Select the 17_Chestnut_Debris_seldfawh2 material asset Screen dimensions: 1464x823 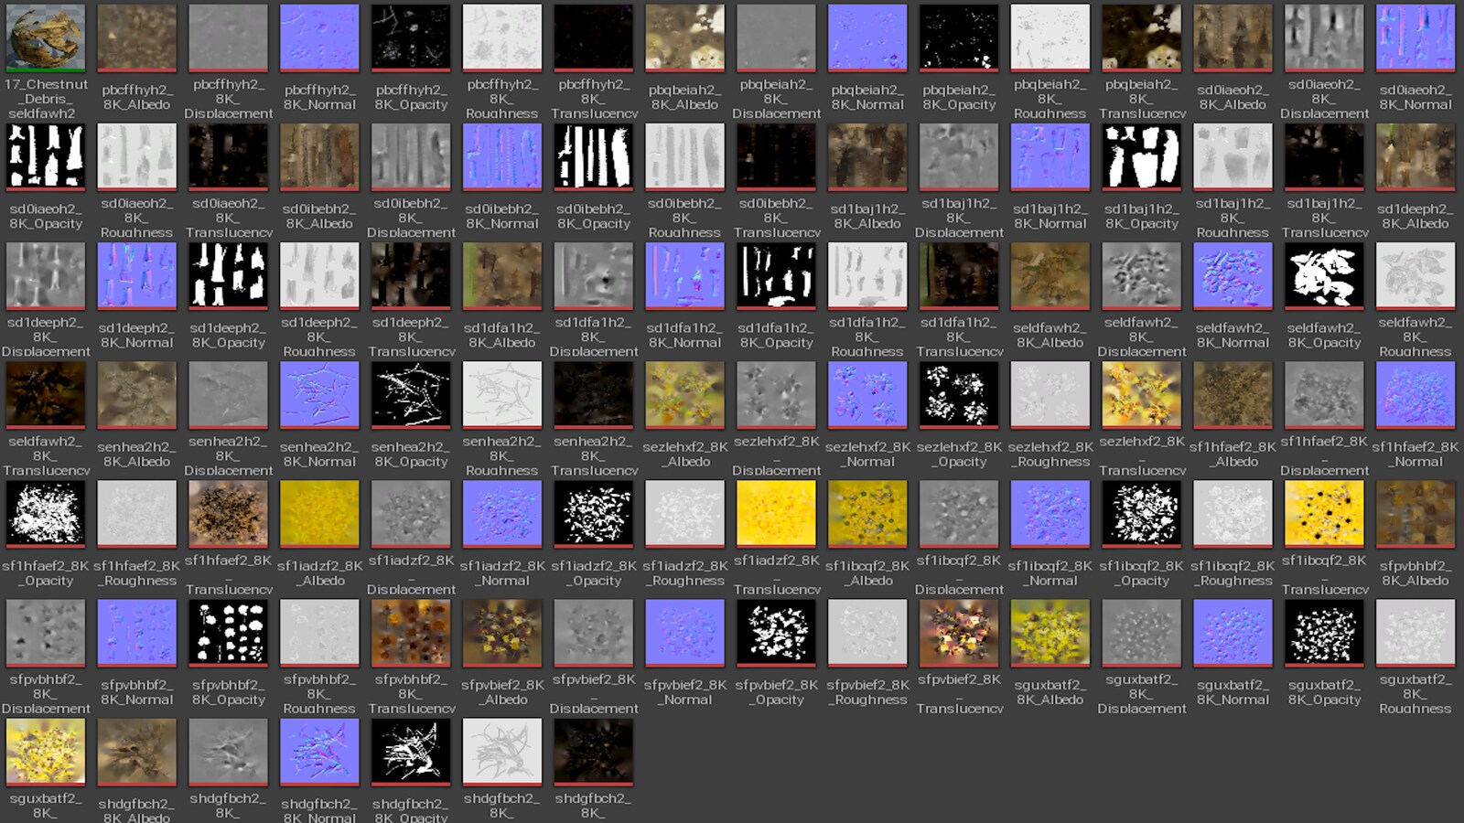(x=45, y=37)
